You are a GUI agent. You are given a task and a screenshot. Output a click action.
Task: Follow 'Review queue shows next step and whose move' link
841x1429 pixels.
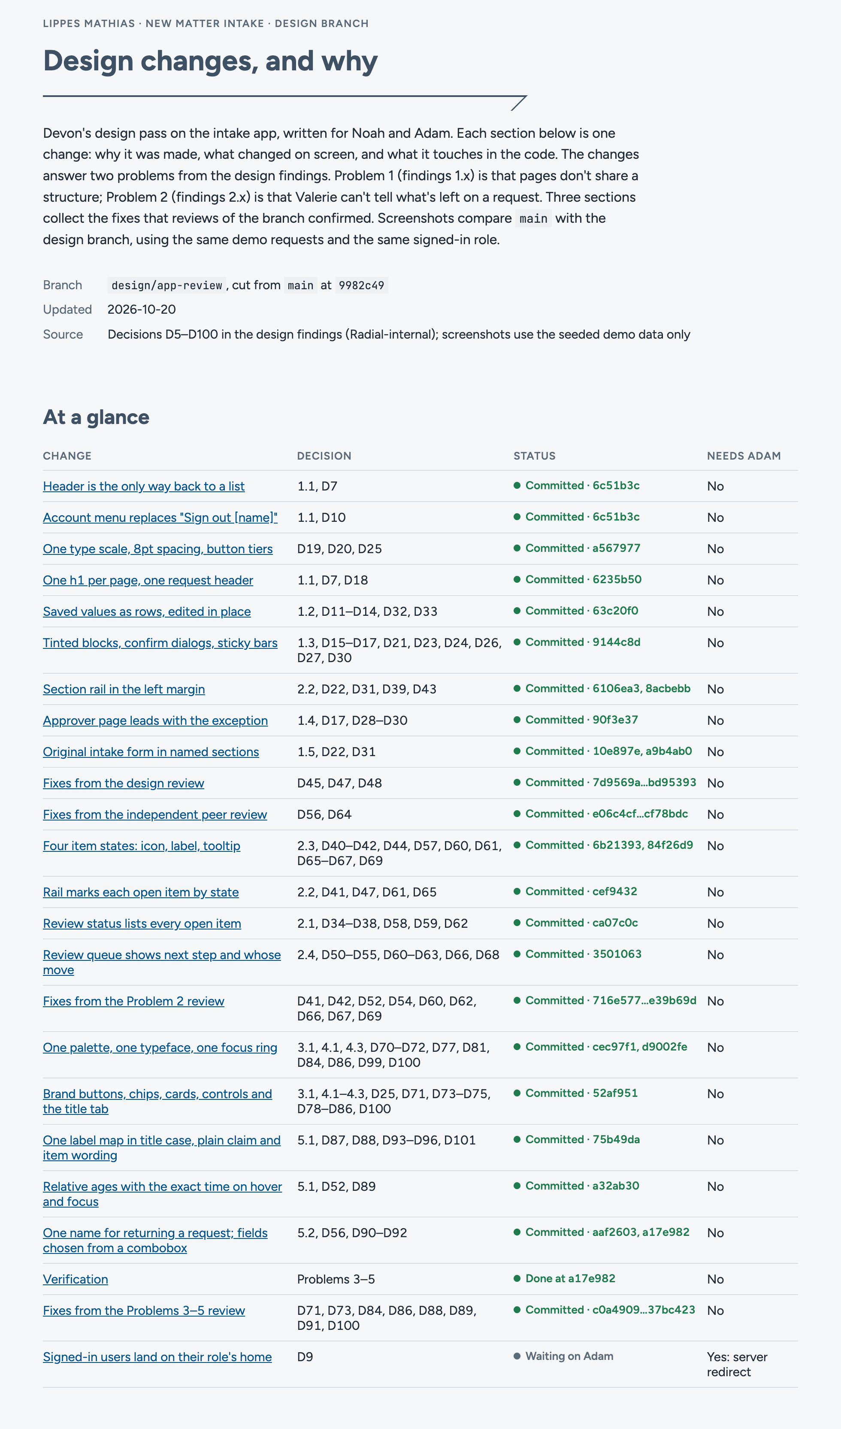tap(162, 962)
